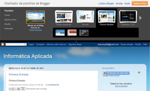Click 'Publicado por Alvaro Salas' text
The height and width of the screenshot is (91, 150).
pos(21,85)
